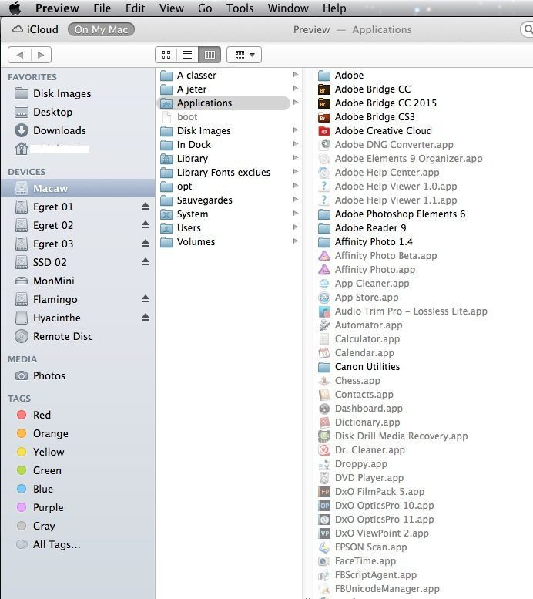
Task: Click the Affinity Photo Beta.app icon
Action: click(324, 256)
